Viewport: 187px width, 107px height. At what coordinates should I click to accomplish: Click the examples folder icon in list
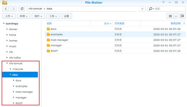pyautogui.click(x=48, y=34)
